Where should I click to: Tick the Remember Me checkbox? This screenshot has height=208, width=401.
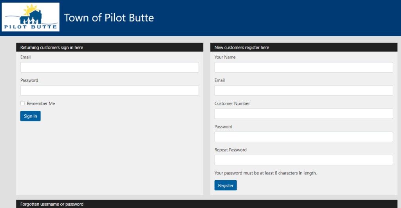coord(23,103)
